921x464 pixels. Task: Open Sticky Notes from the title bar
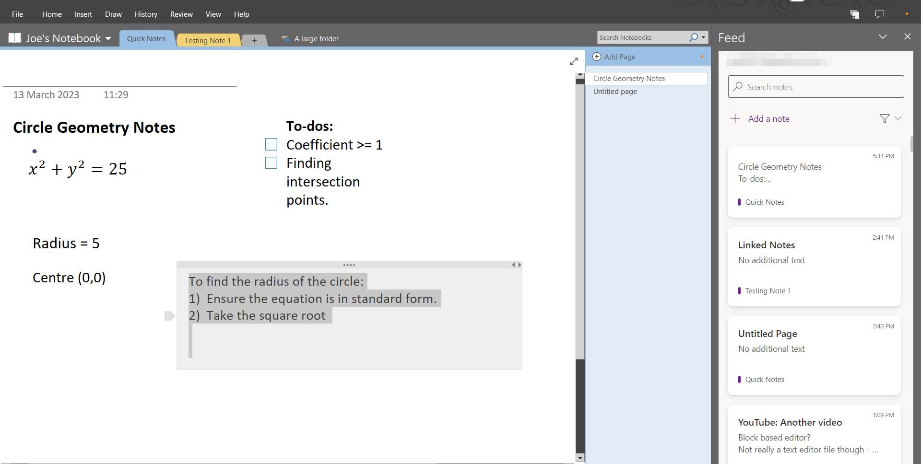[855, 14]
